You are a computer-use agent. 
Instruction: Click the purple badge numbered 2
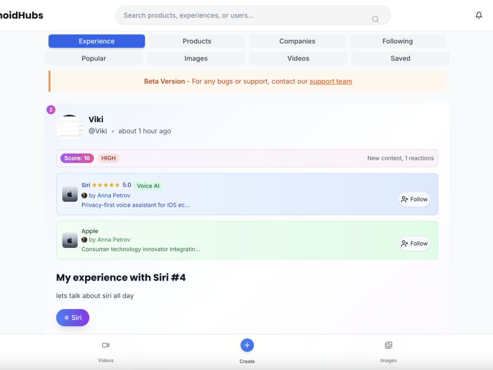[51, 110]
